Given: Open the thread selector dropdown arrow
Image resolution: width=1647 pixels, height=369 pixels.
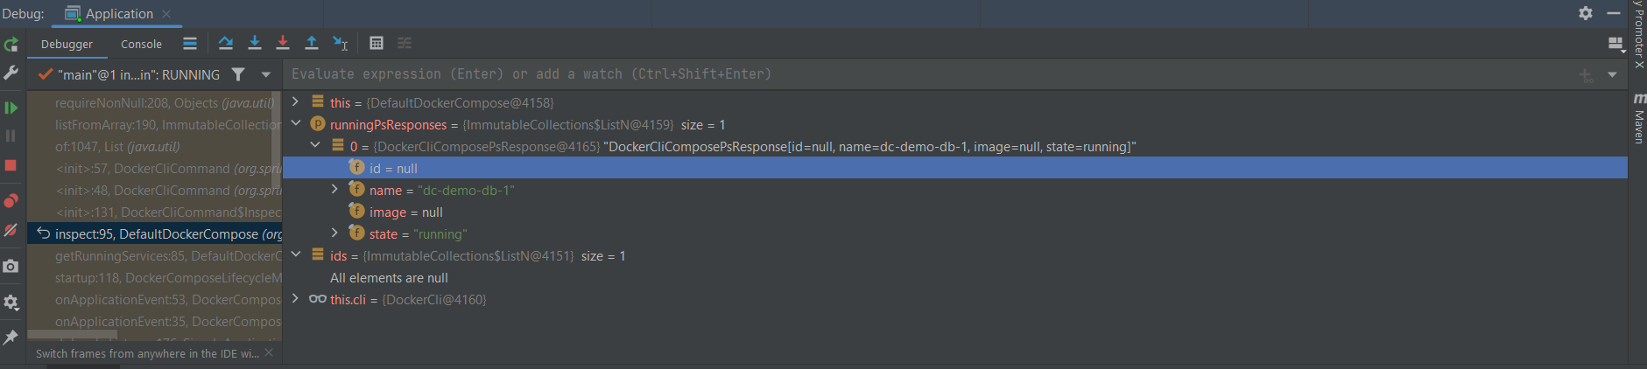Looking at the screenshot, I should tap(266, 75).
